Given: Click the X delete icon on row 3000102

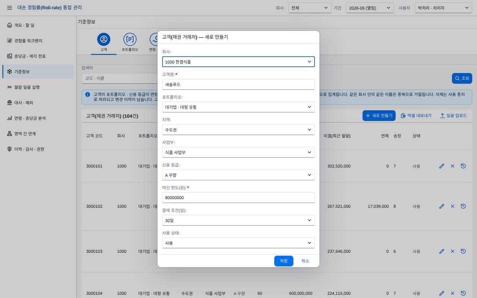Looking at the screenshot, I should click(x=452, y=206).
